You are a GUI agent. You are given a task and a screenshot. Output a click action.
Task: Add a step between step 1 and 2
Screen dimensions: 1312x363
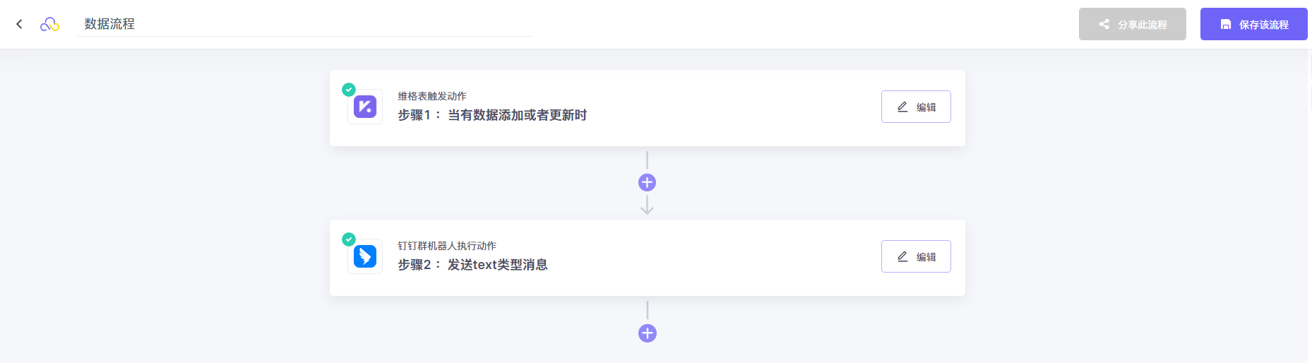[647, 183]
